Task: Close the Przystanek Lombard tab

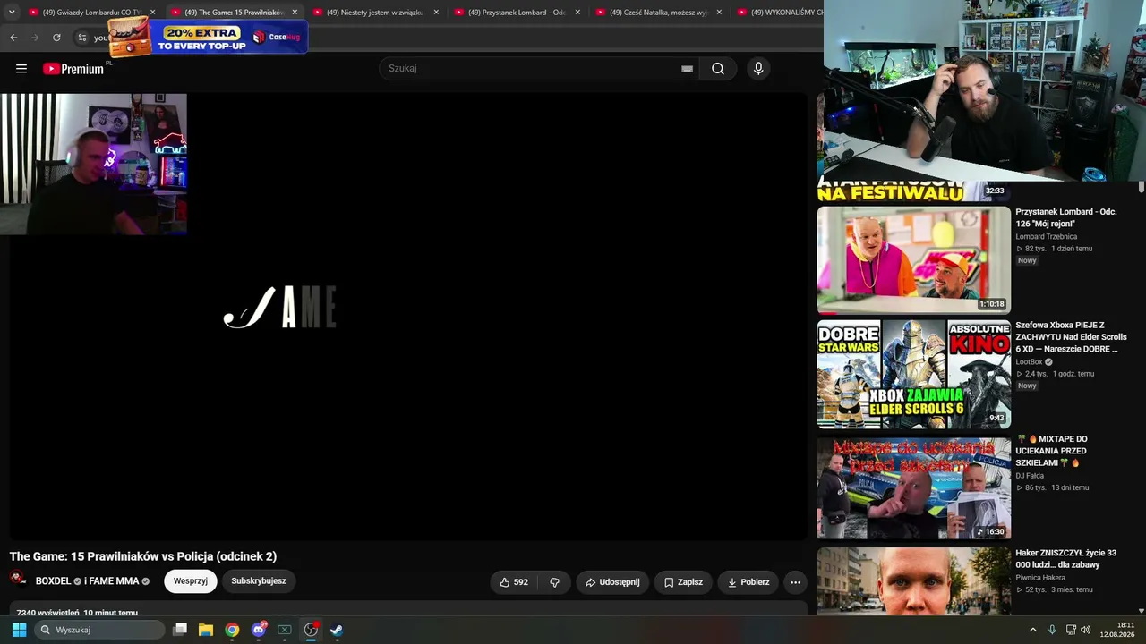Action: pyautogui.click(x=577, y=13)
